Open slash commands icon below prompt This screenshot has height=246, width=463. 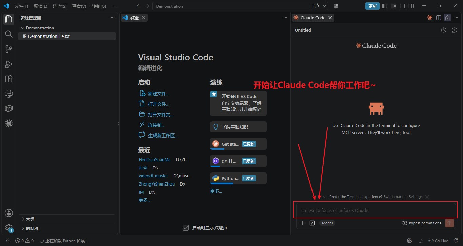[x=313, y=223]
